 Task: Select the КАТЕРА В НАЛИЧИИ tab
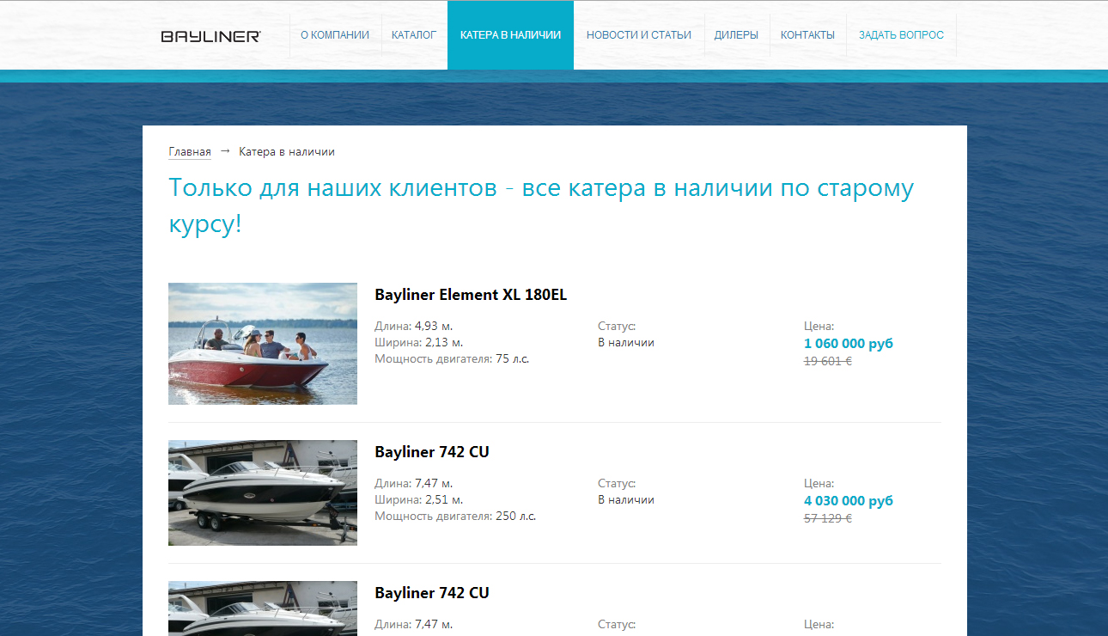pyautogui.click(x=510, y=35)
